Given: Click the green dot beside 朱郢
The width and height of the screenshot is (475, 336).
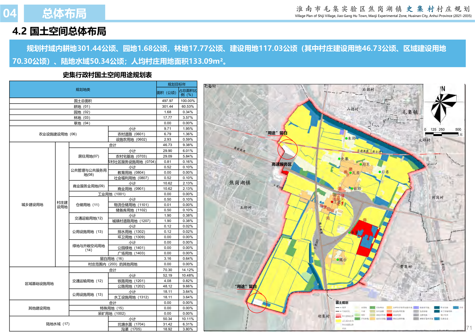Looking at the screenshot, I should (346, 138).
